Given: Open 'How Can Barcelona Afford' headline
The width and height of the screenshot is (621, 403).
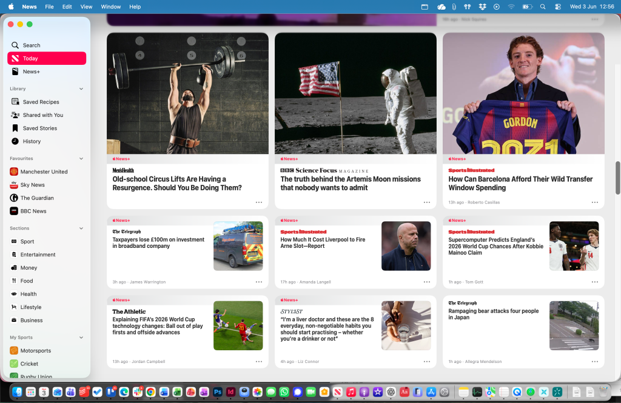Looking at the screenshot, I should click(520, 183).
